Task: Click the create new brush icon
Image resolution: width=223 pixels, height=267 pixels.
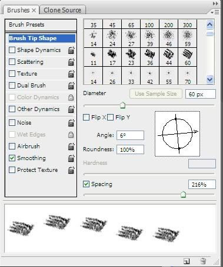Action: pyautogui.click(x=187, y=261)
